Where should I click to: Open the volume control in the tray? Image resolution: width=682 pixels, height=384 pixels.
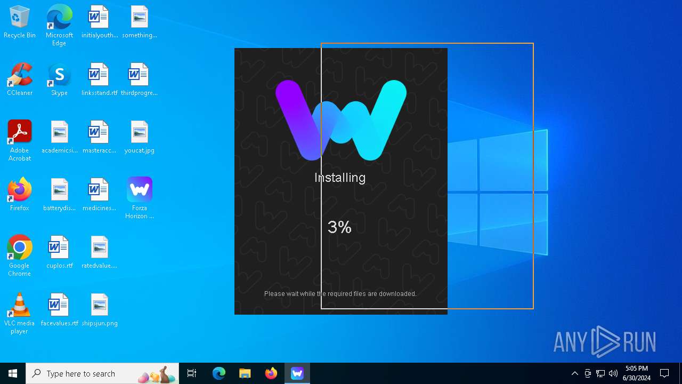[x=613, y=373]
